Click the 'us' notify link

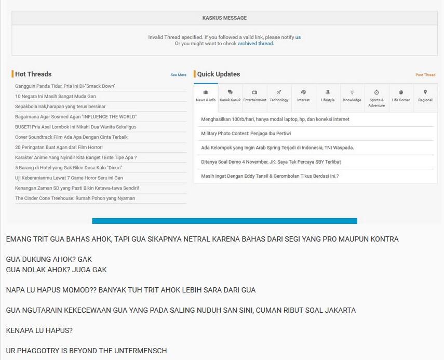point(298,37)
